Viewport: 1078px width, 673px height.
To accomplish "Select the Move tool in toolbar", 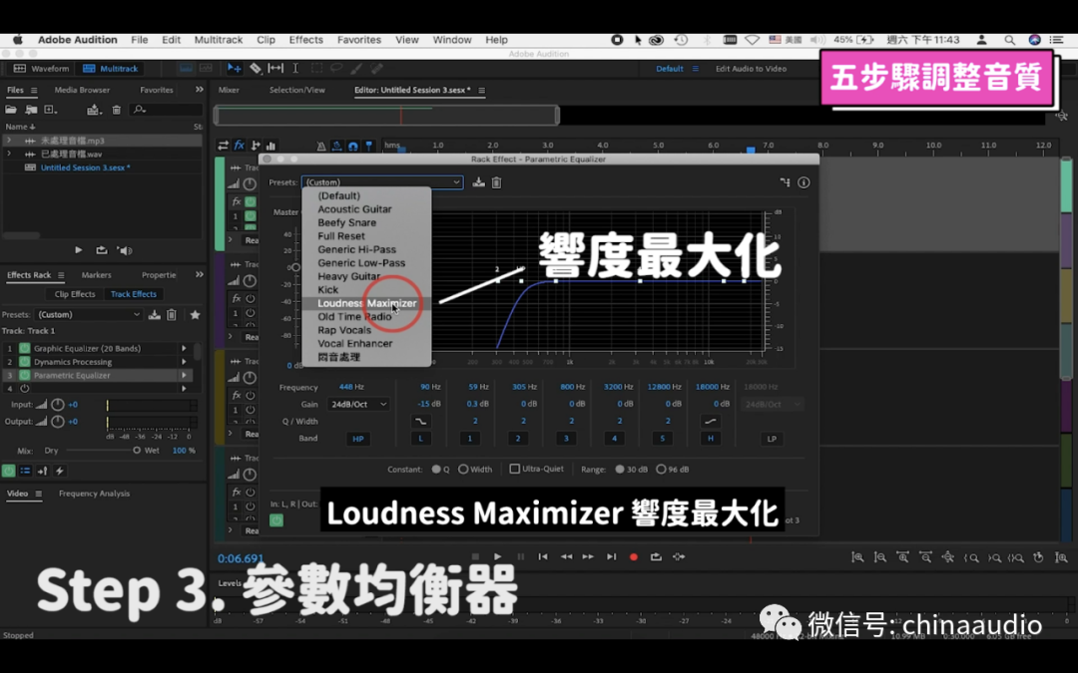I will click(234, 68).
